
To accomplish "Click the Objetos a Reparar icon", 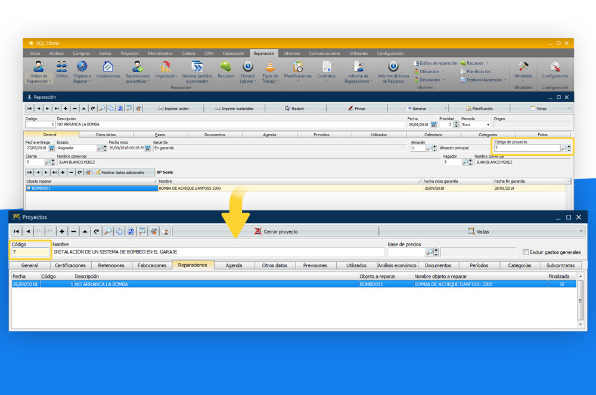I will point(82,67).
